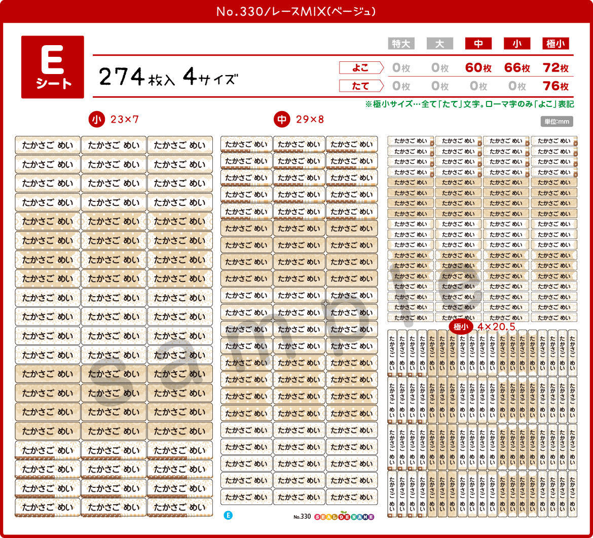Image resolution: width=593 pixels, height=538 pixels.
Task: Click the '0枚' in よこ row under 特大
Action: click(401, 68)
